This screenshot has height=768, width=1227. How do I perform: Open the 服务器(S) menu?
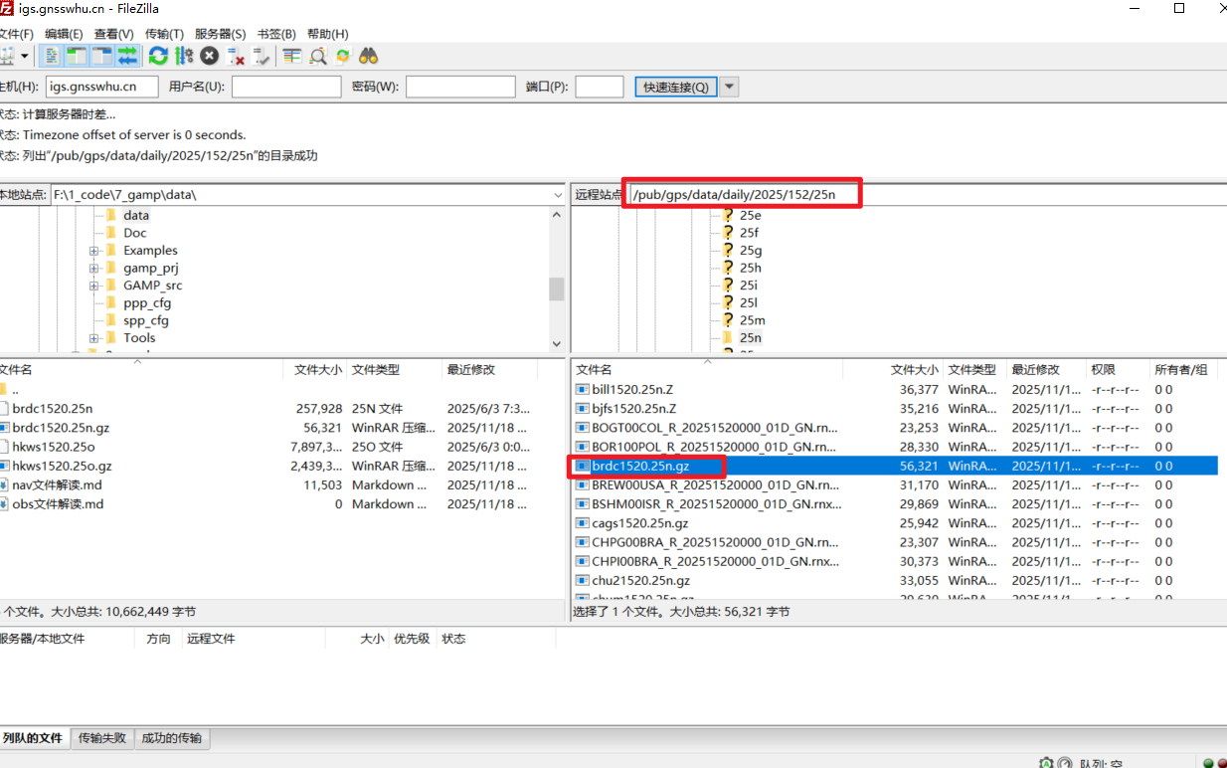click(220, 34)
